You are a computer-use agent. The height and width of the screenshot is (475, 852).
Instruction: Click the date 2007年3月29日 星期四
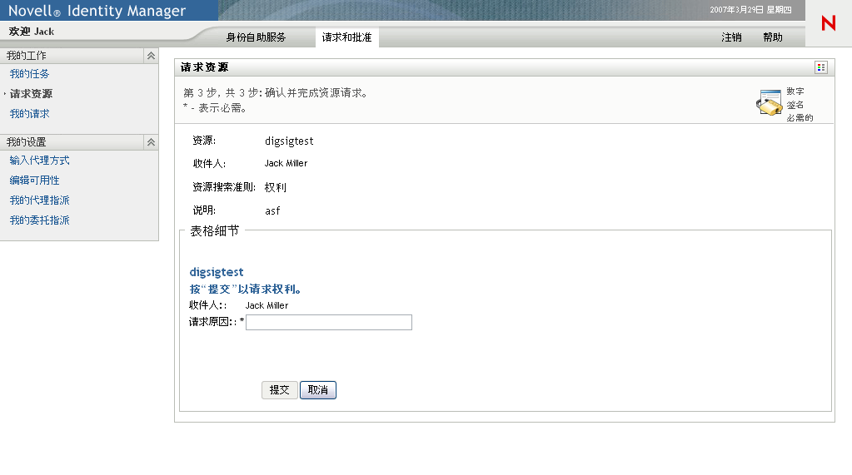point(750,10)
